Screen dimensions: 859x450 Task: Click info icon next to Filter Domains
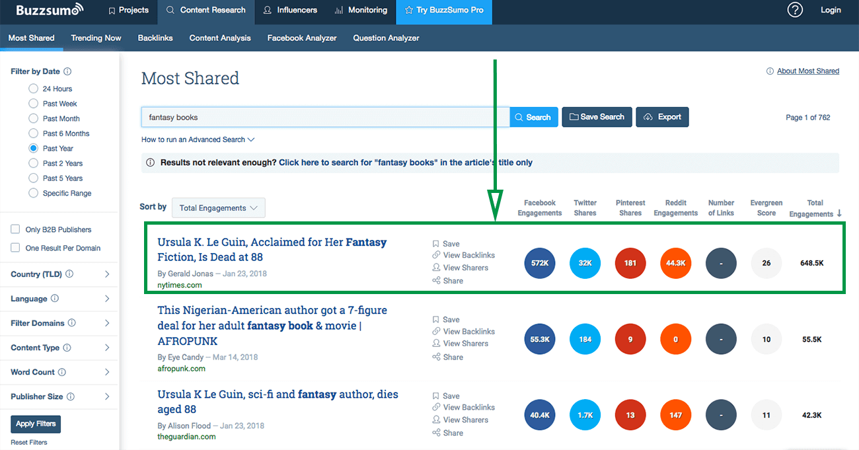point(72,323)
